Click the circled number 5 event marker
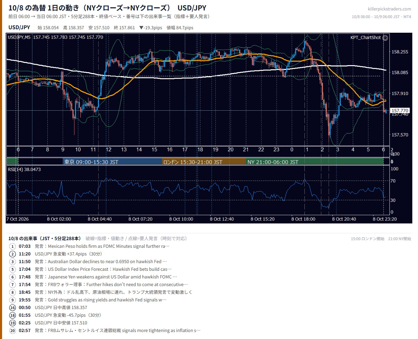Screen dimensions: 418x339 [13, 269]
